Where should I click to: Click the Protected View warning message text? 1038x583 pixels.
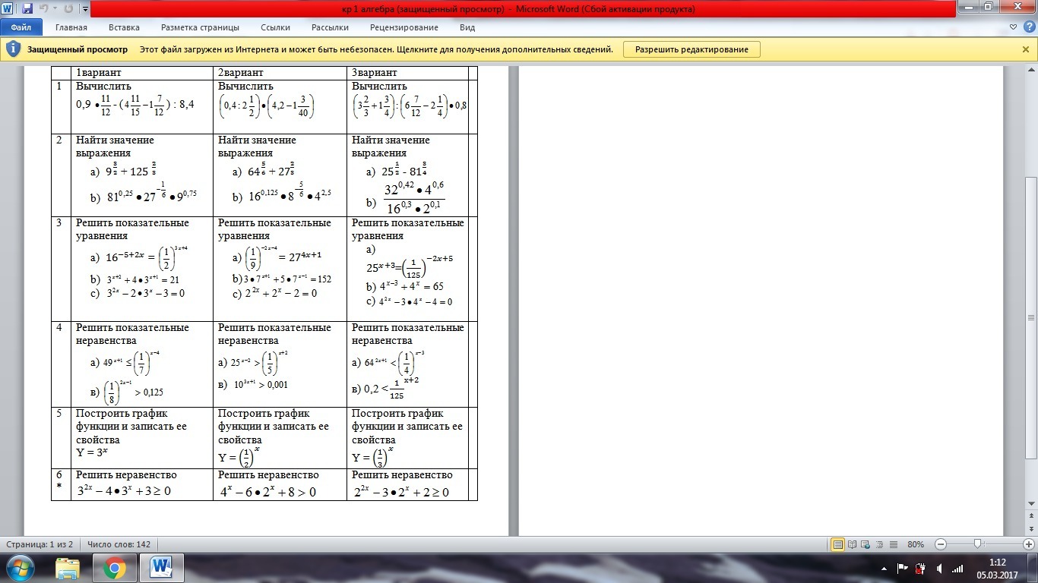coord(376,49)
